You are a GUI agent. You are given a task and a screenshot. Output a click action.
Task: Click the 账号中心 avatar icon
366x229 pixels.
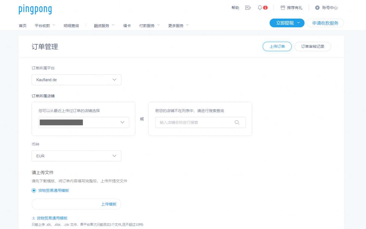coord(317,8)
